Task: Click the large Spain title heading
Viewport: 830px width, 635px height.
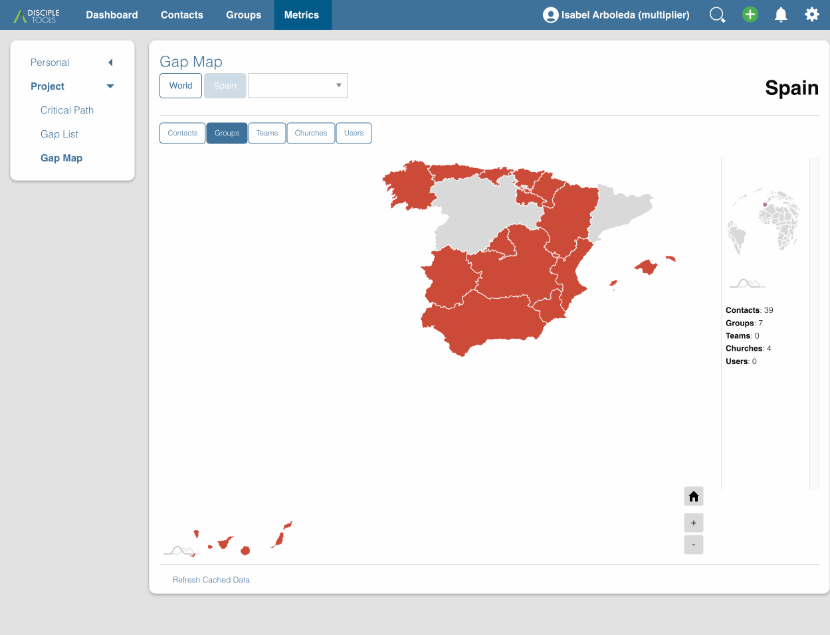Action: coord(791,88)
